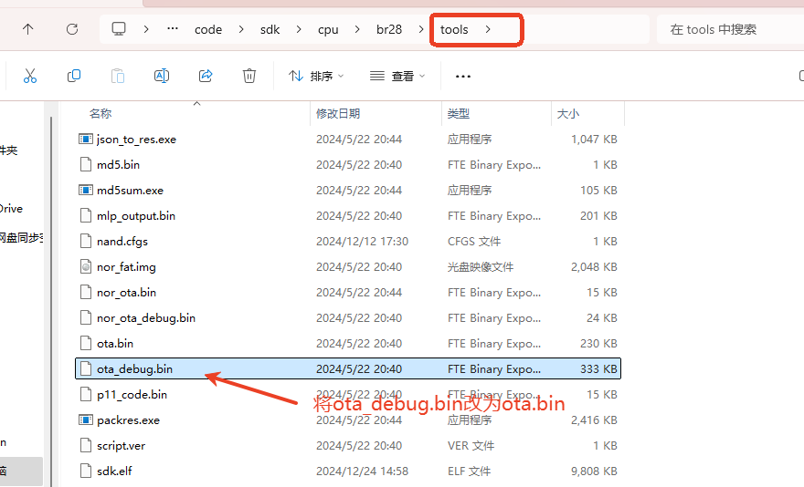Screen dimensions: 804x487
Task: Click the 在 tools 中搜索 search box
Action: (x=730, y=30)
